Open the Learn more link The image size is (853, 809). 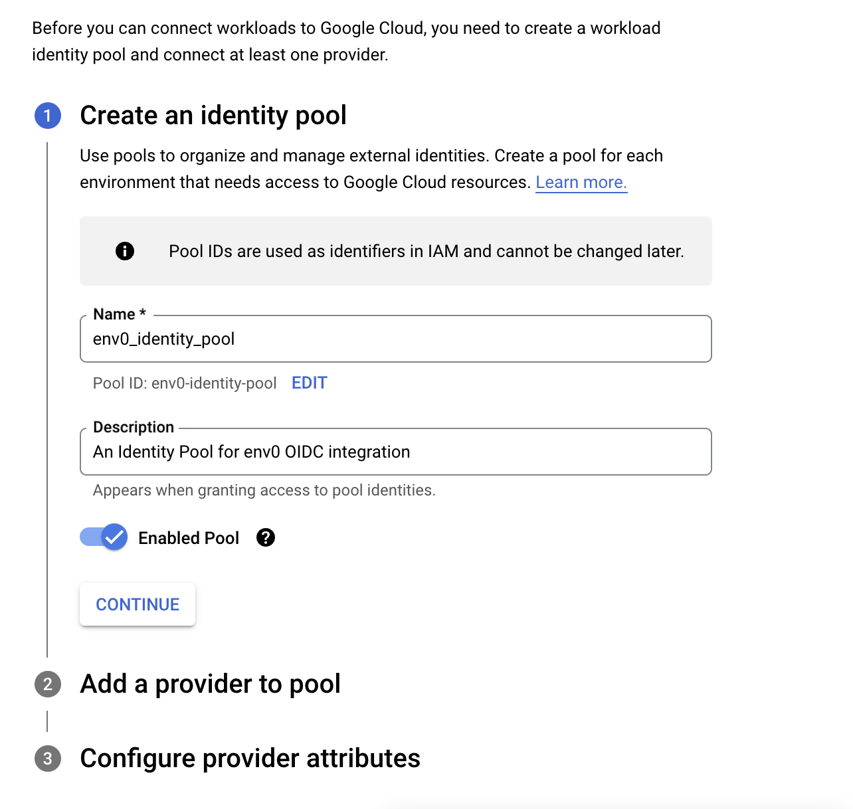pyautogui.click(x=581, y=182)
